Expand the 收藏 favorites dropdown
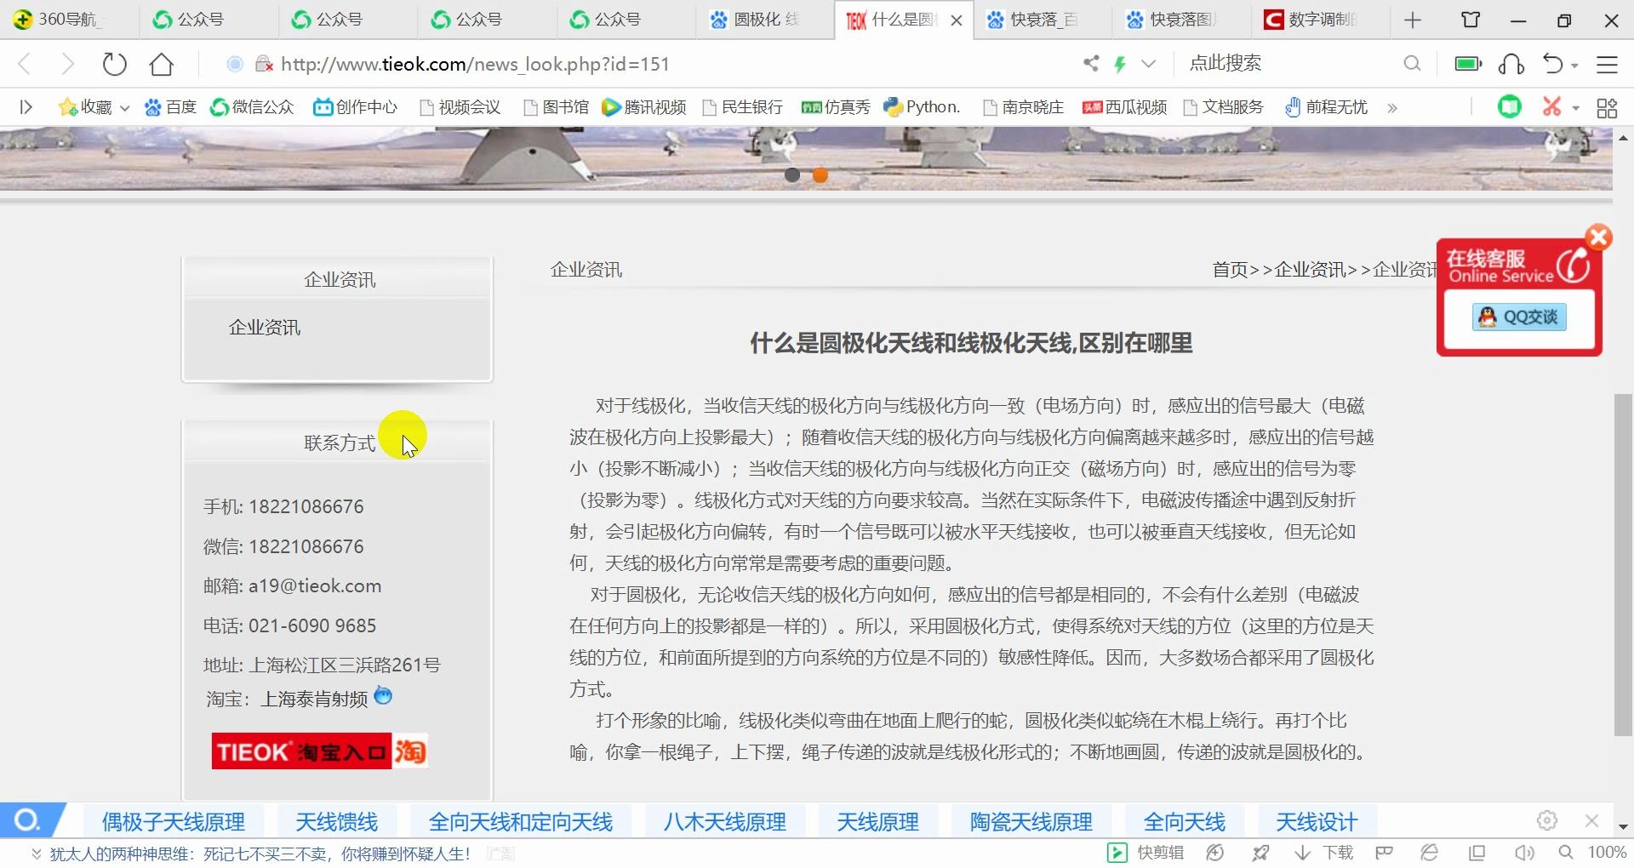Viewport: 1634px width, 868px height. click(x=124, y=106)
